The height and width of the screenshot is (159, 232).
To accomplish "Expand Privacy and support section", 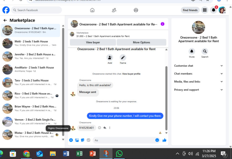I will click(x=198, y=90).
